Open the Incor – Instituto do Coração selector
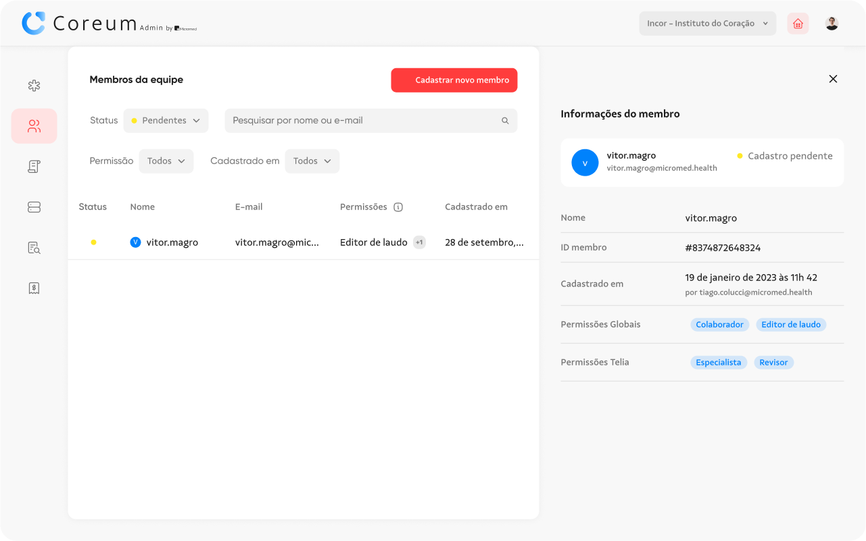866x541 pixels. (x=707, y=24)
